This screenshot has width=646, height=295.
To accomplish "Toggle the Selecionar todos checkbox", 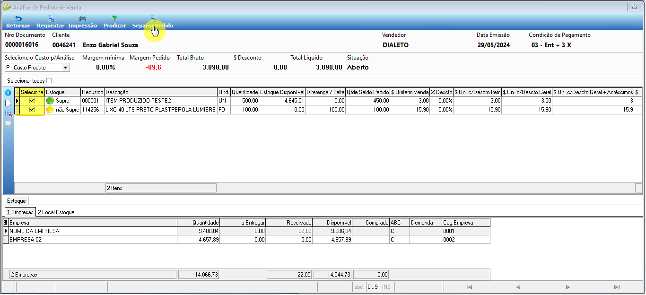I will pos(49,81).
